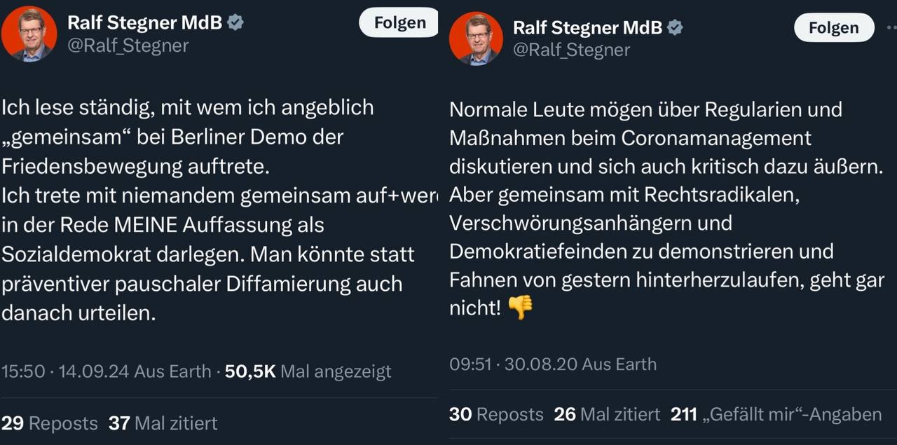Open the Ralf Stegner MdB name on the right tweet

587,27
